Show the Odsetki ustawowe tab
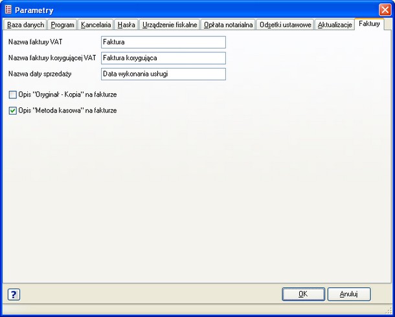This screenshot has width=395, height=317. 285,25
